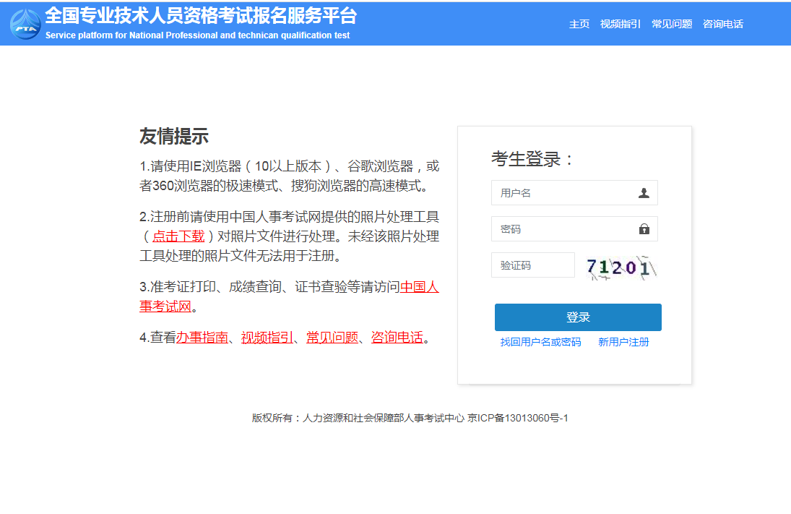Viewport: 791px width, 514px height.
Task: Click into the 验证码 input box
Action: click(x=532, y=265)
